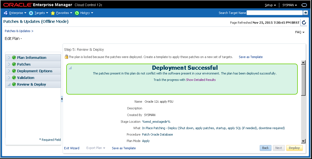Click the vertical scrollbar thumb
The height and width of the screenshot is (159, 312).
[x=303, y=80]
